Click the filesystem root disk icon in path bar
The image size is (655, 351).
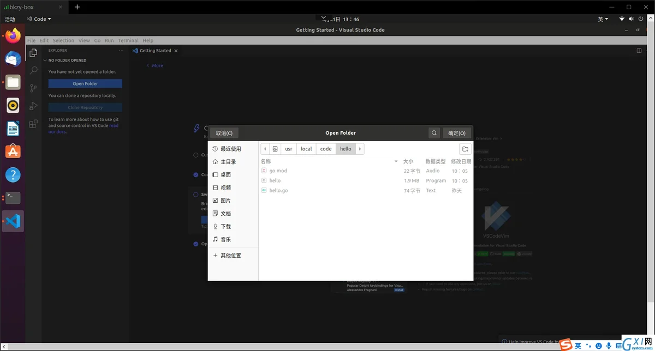click(x=275, y=149)
